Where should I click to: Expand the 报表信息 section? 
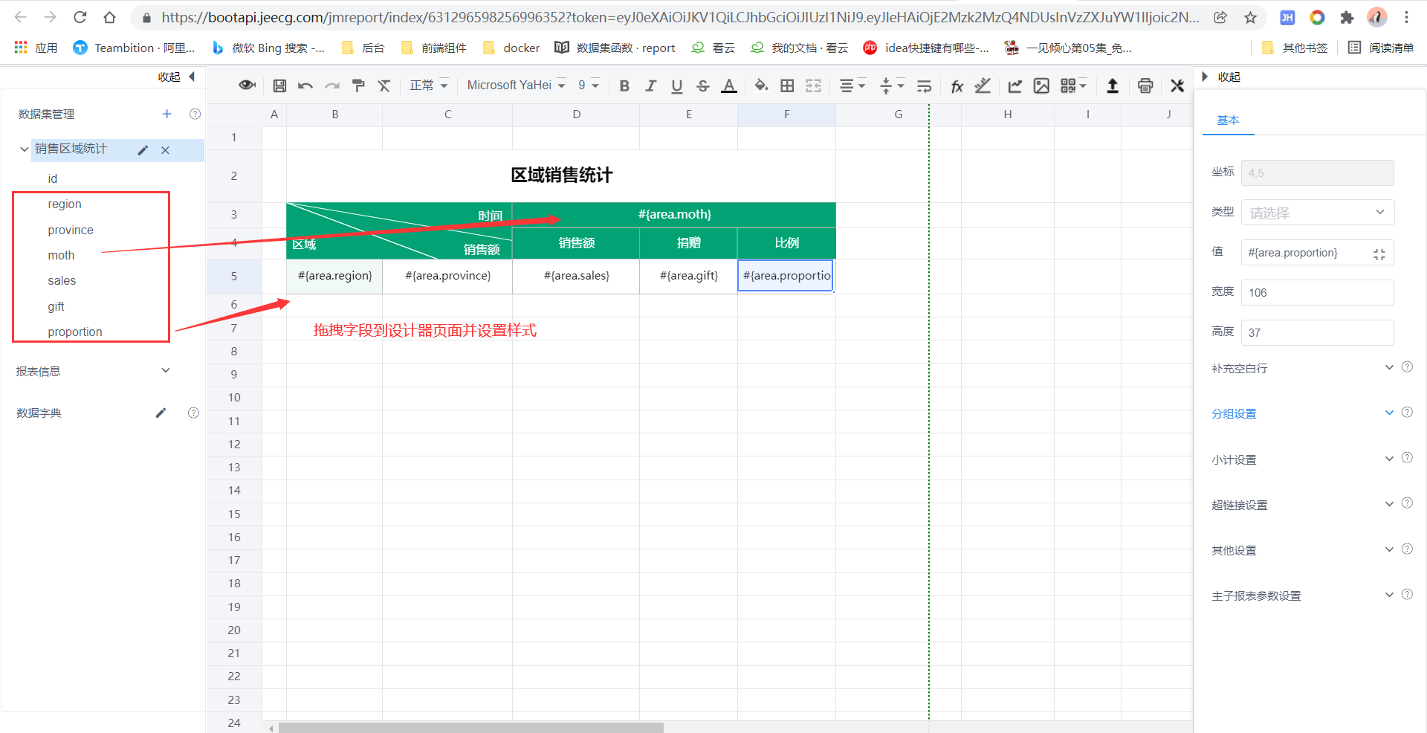[166, 370]
